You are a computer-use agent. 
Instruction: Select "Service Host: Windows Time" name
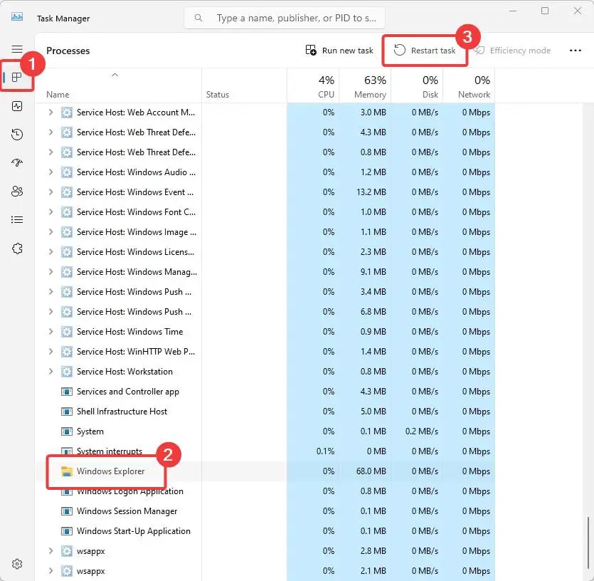point(130,332)
